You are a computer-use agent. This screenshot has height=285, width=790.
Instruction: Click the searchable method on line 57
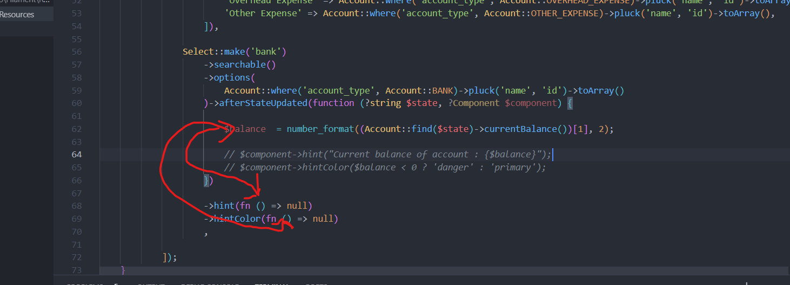point(239,65)
